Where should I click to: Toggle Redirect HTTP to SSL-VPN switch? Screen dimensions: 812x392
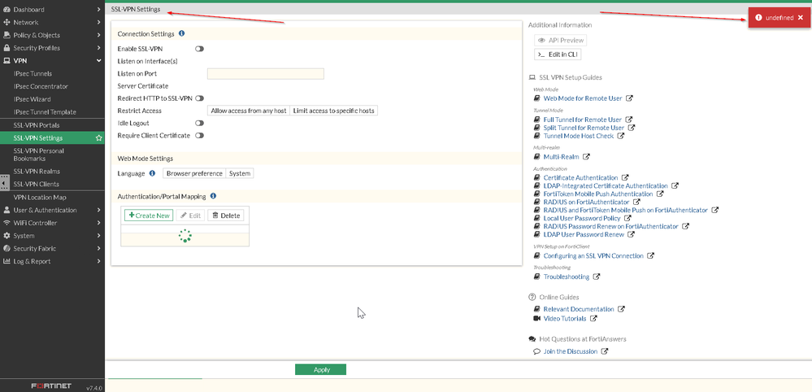(x=199, y=98)
